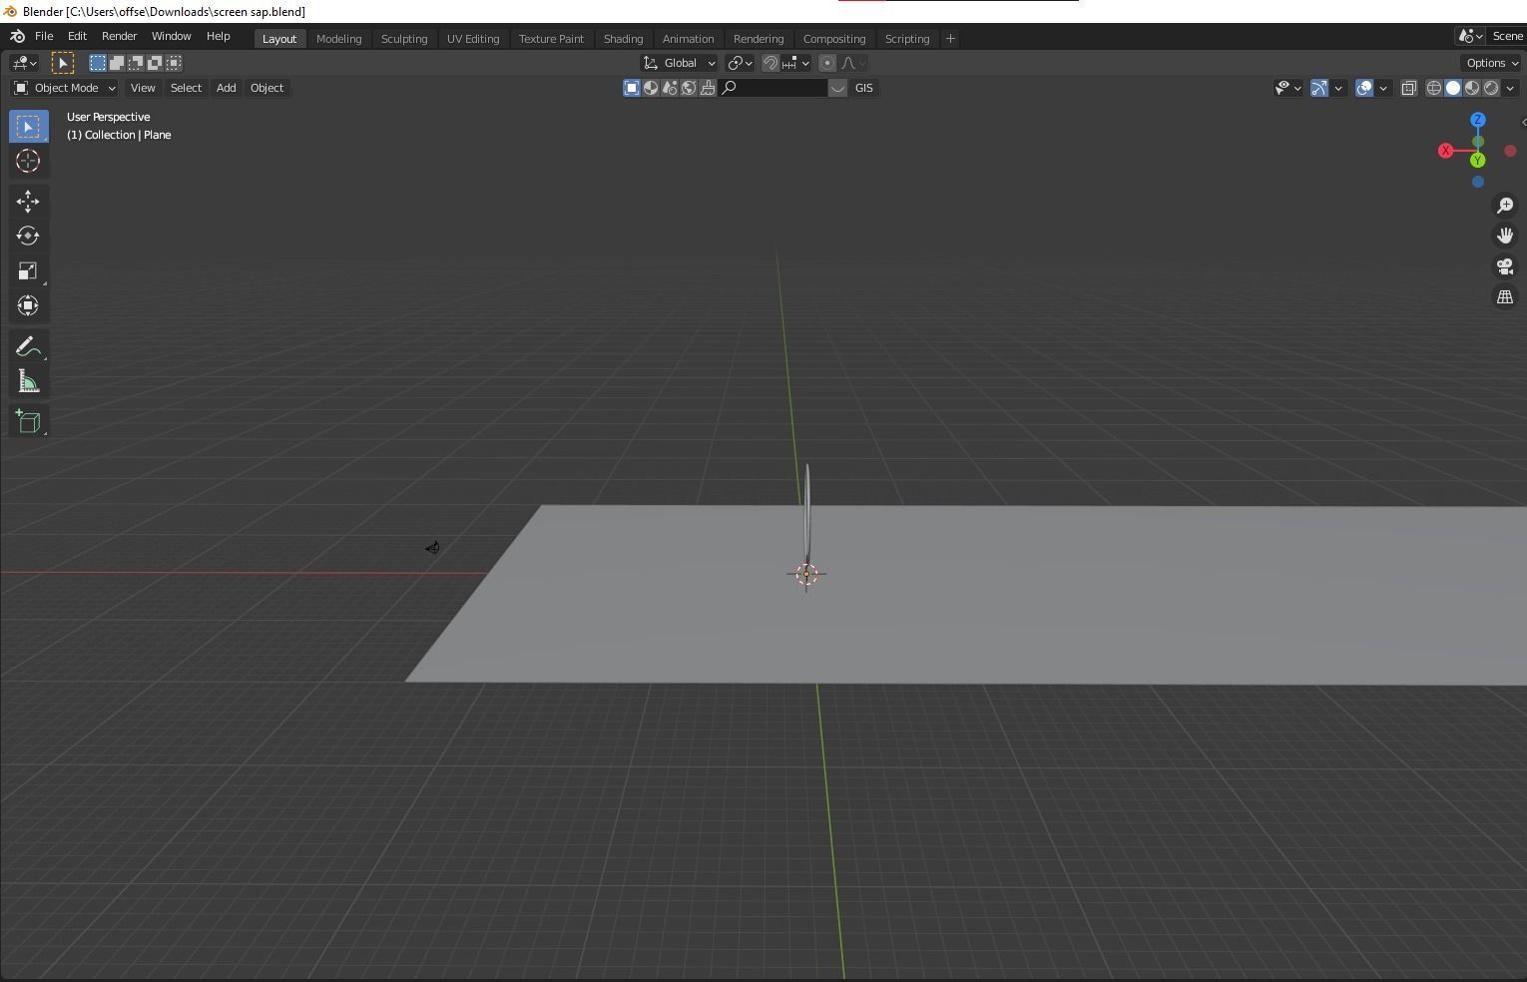Click the X axis on navigation gizmo

1445,151
